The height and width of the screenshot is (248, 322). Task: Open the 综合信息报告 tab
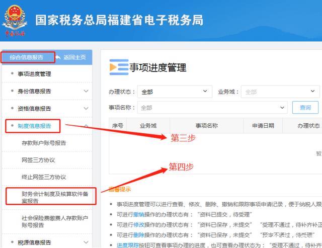27,57
